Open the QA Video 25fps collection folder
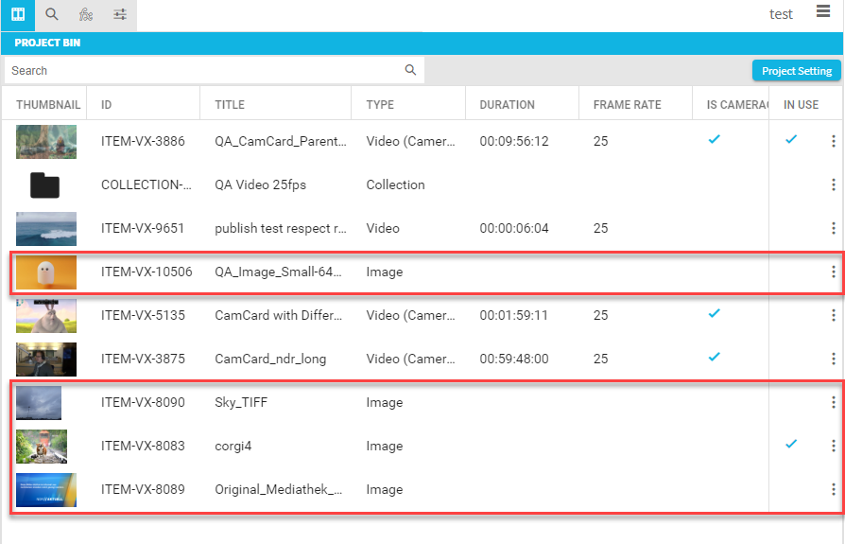Image resolution: width=845 pixels, height=544 pixels. pos(44,185)
